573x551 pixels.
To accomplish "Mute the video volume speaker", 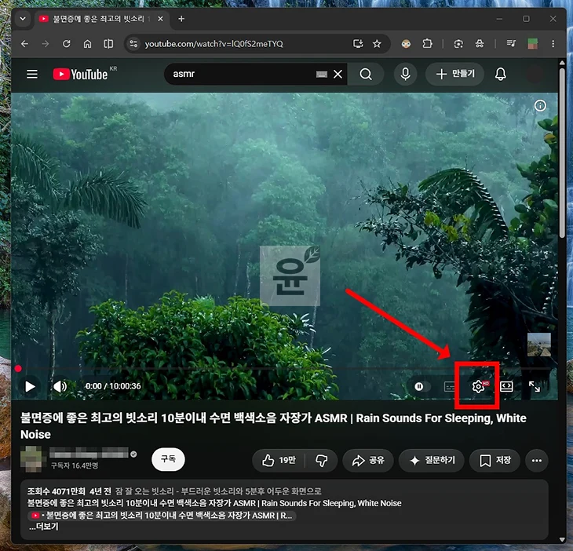I will (60, 386).
